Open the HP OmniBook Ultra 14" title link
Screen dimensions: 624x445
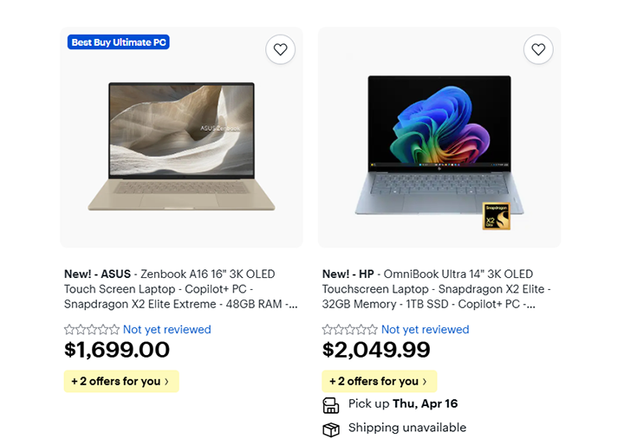[438, 289]
